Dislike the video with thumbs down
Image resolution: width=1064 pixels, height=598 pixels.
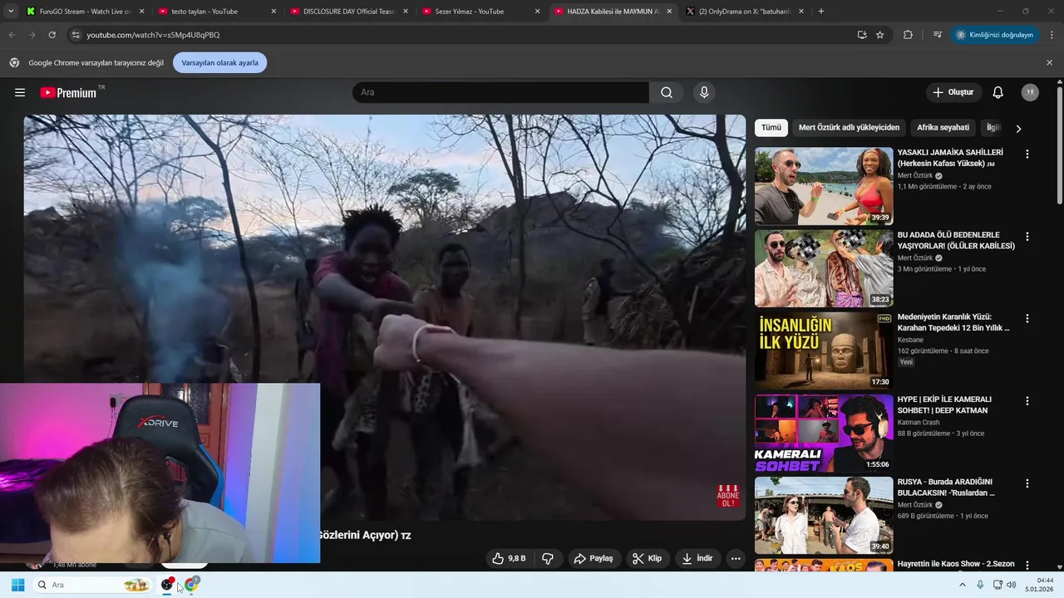[x=548, y=558]
